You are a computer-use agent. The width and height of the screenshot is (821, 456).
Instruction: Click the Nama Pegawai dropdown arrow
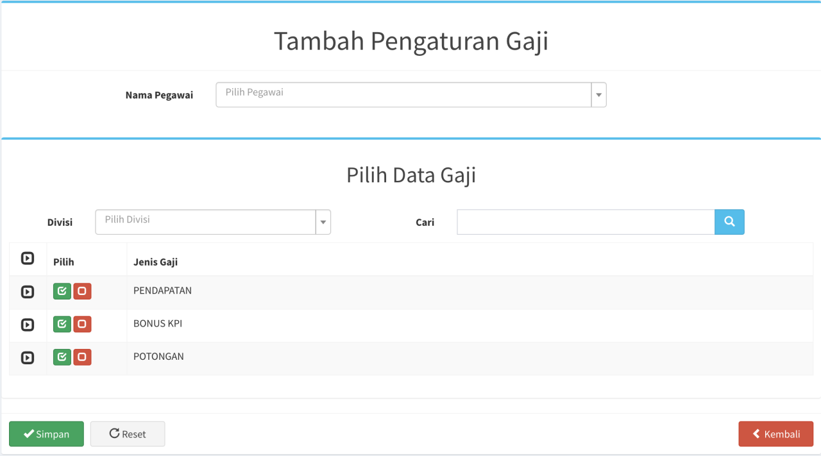[598, 95]
